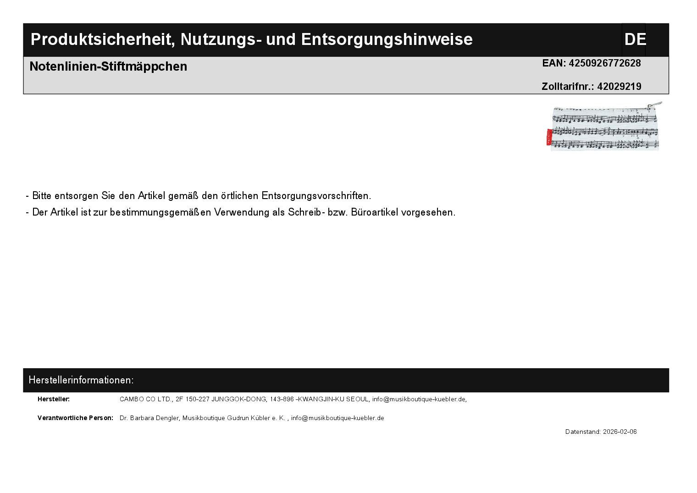Click the Herstellerinformationen section header
Screen dimensions: 697x493
[x=81, y=380]
